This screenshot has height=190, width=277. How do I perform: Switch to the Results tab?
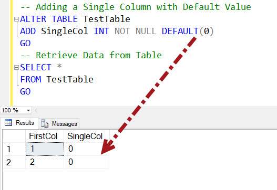tap(19, 123)
